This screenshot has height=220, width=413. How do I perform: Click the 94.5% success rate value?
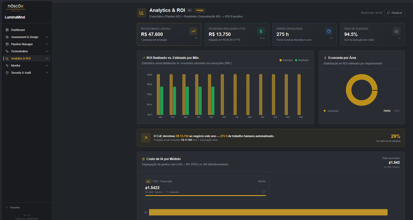pos(351,34)
